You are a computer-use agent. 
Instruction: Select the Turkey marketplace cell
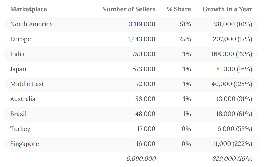click(x=20, y=129)
